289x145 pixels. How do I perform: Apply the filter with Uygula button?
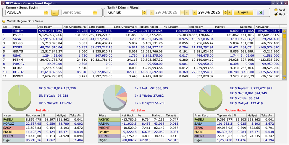[x=243, y=12]
